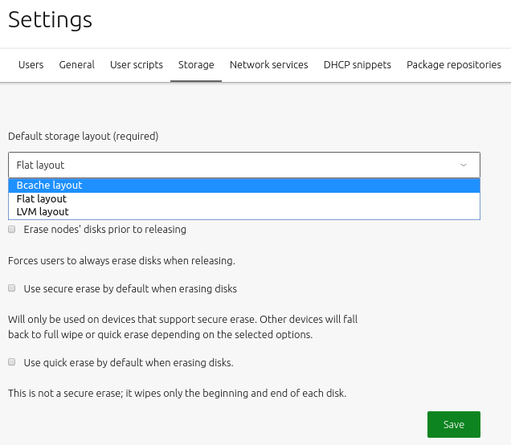
Task: Click the 'Use secure erase by default' label text
Action: point(130,288)
